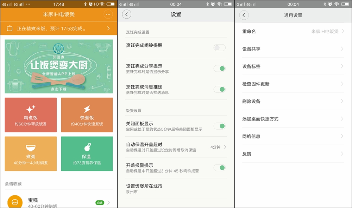Expand the 设备共享 device sharing option
Screen dimensions: 352x208
tap(293, 49)
